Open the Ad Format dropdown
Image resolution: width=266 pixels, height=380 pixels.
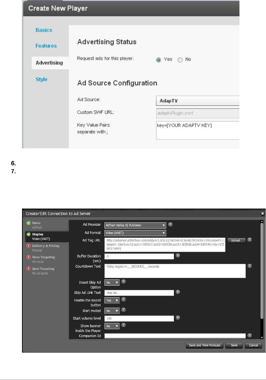[x=135, y=233]
